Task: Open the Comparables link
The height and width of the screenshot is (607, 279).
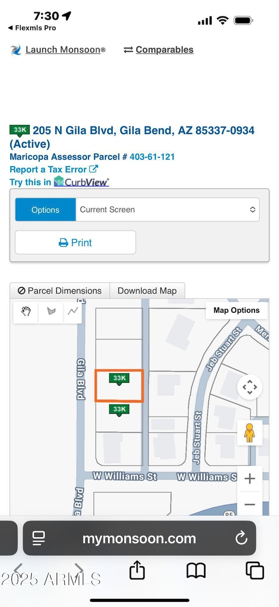Action: point(164,50)
